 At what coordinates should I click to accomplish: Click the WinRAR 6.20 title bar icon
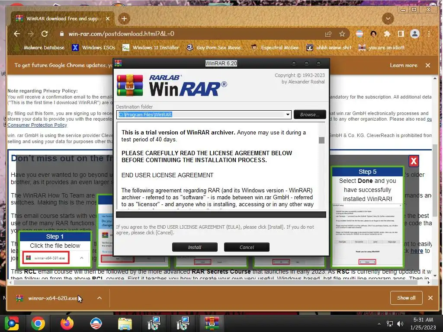click(118, 63)
